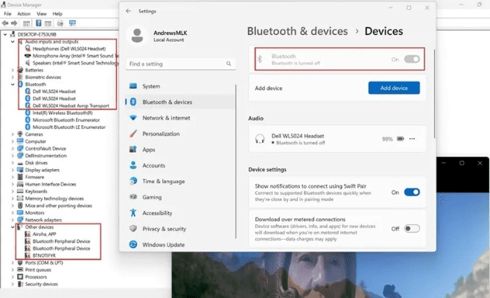Collapse Audio inputs and outputs node
490x298 pixels.
(13, 42)
